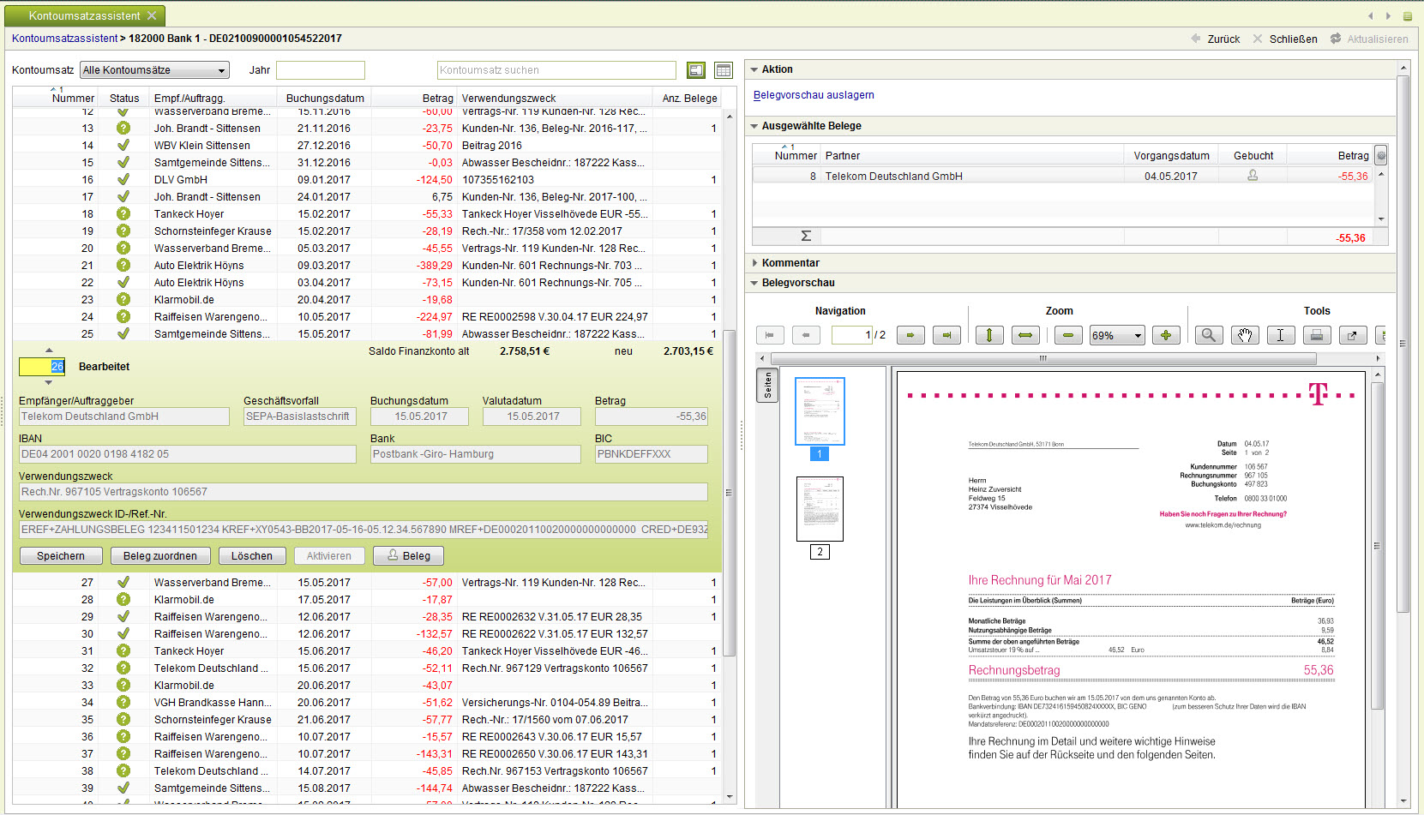Activate the hand pan tool
This screenshot has width=1424, height=815.
click(1245, 335)
